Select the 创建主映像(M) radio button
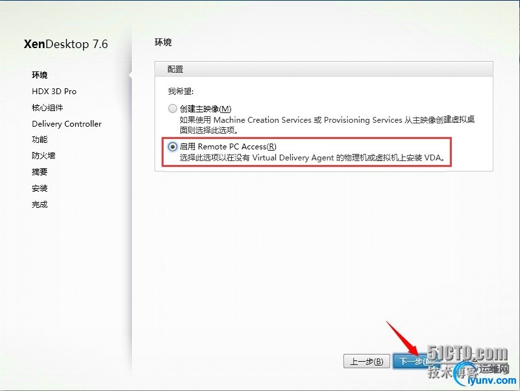The width and height of the screenshot is (520, 391). pos(173,108)
